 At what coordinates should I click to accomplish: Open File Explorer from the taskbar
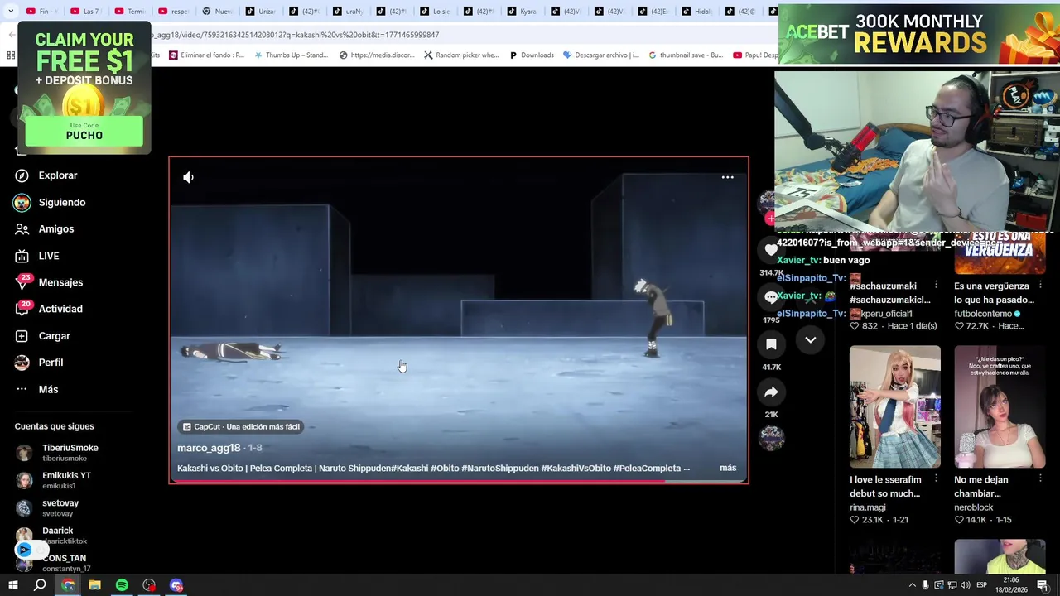94,585
